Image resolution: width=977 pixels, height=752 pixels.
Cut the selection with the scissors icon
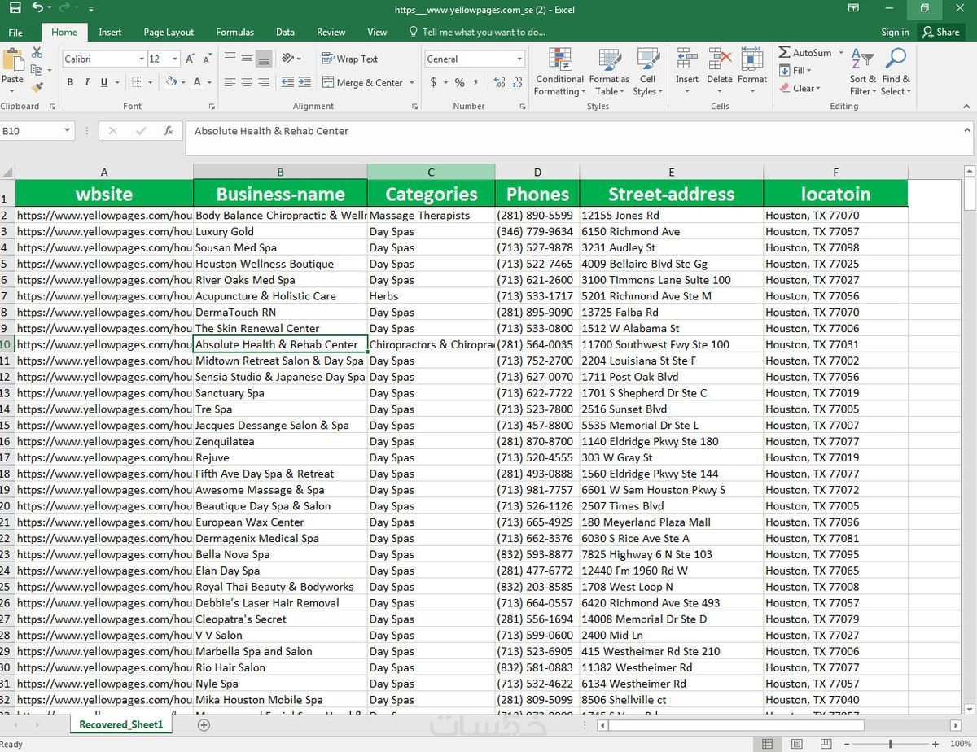tap(37, 52)
